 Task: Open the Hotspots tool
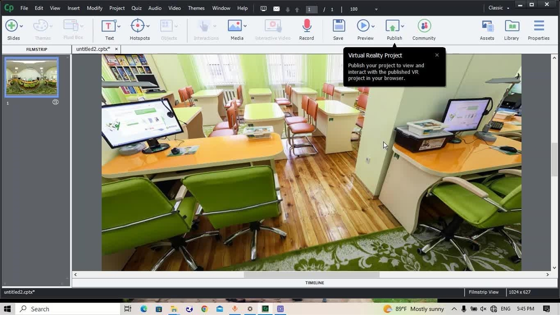[x=138, y=26]
